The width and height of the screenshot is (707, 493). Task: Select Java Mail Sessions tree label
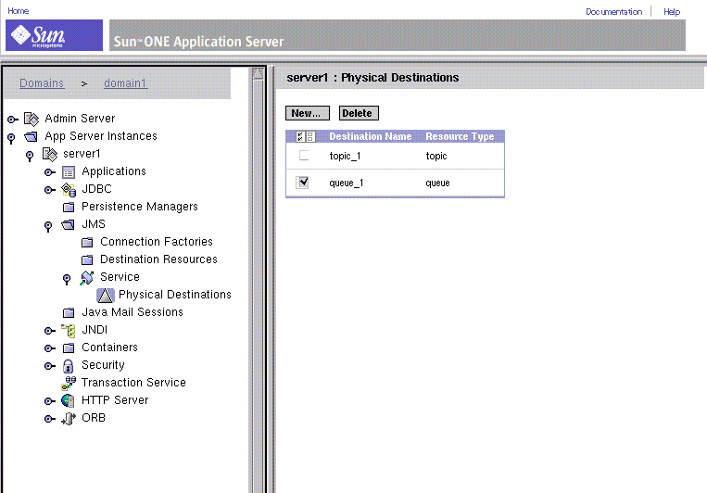[133, 312]
